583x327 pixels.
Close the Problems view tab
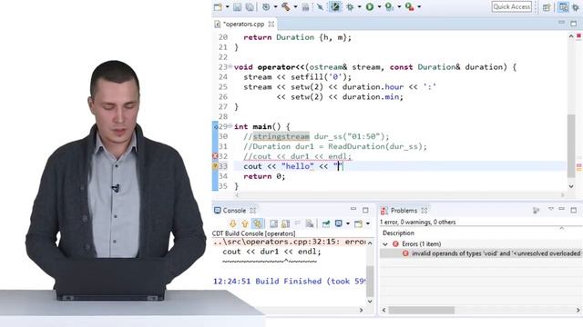click(424, 210)
